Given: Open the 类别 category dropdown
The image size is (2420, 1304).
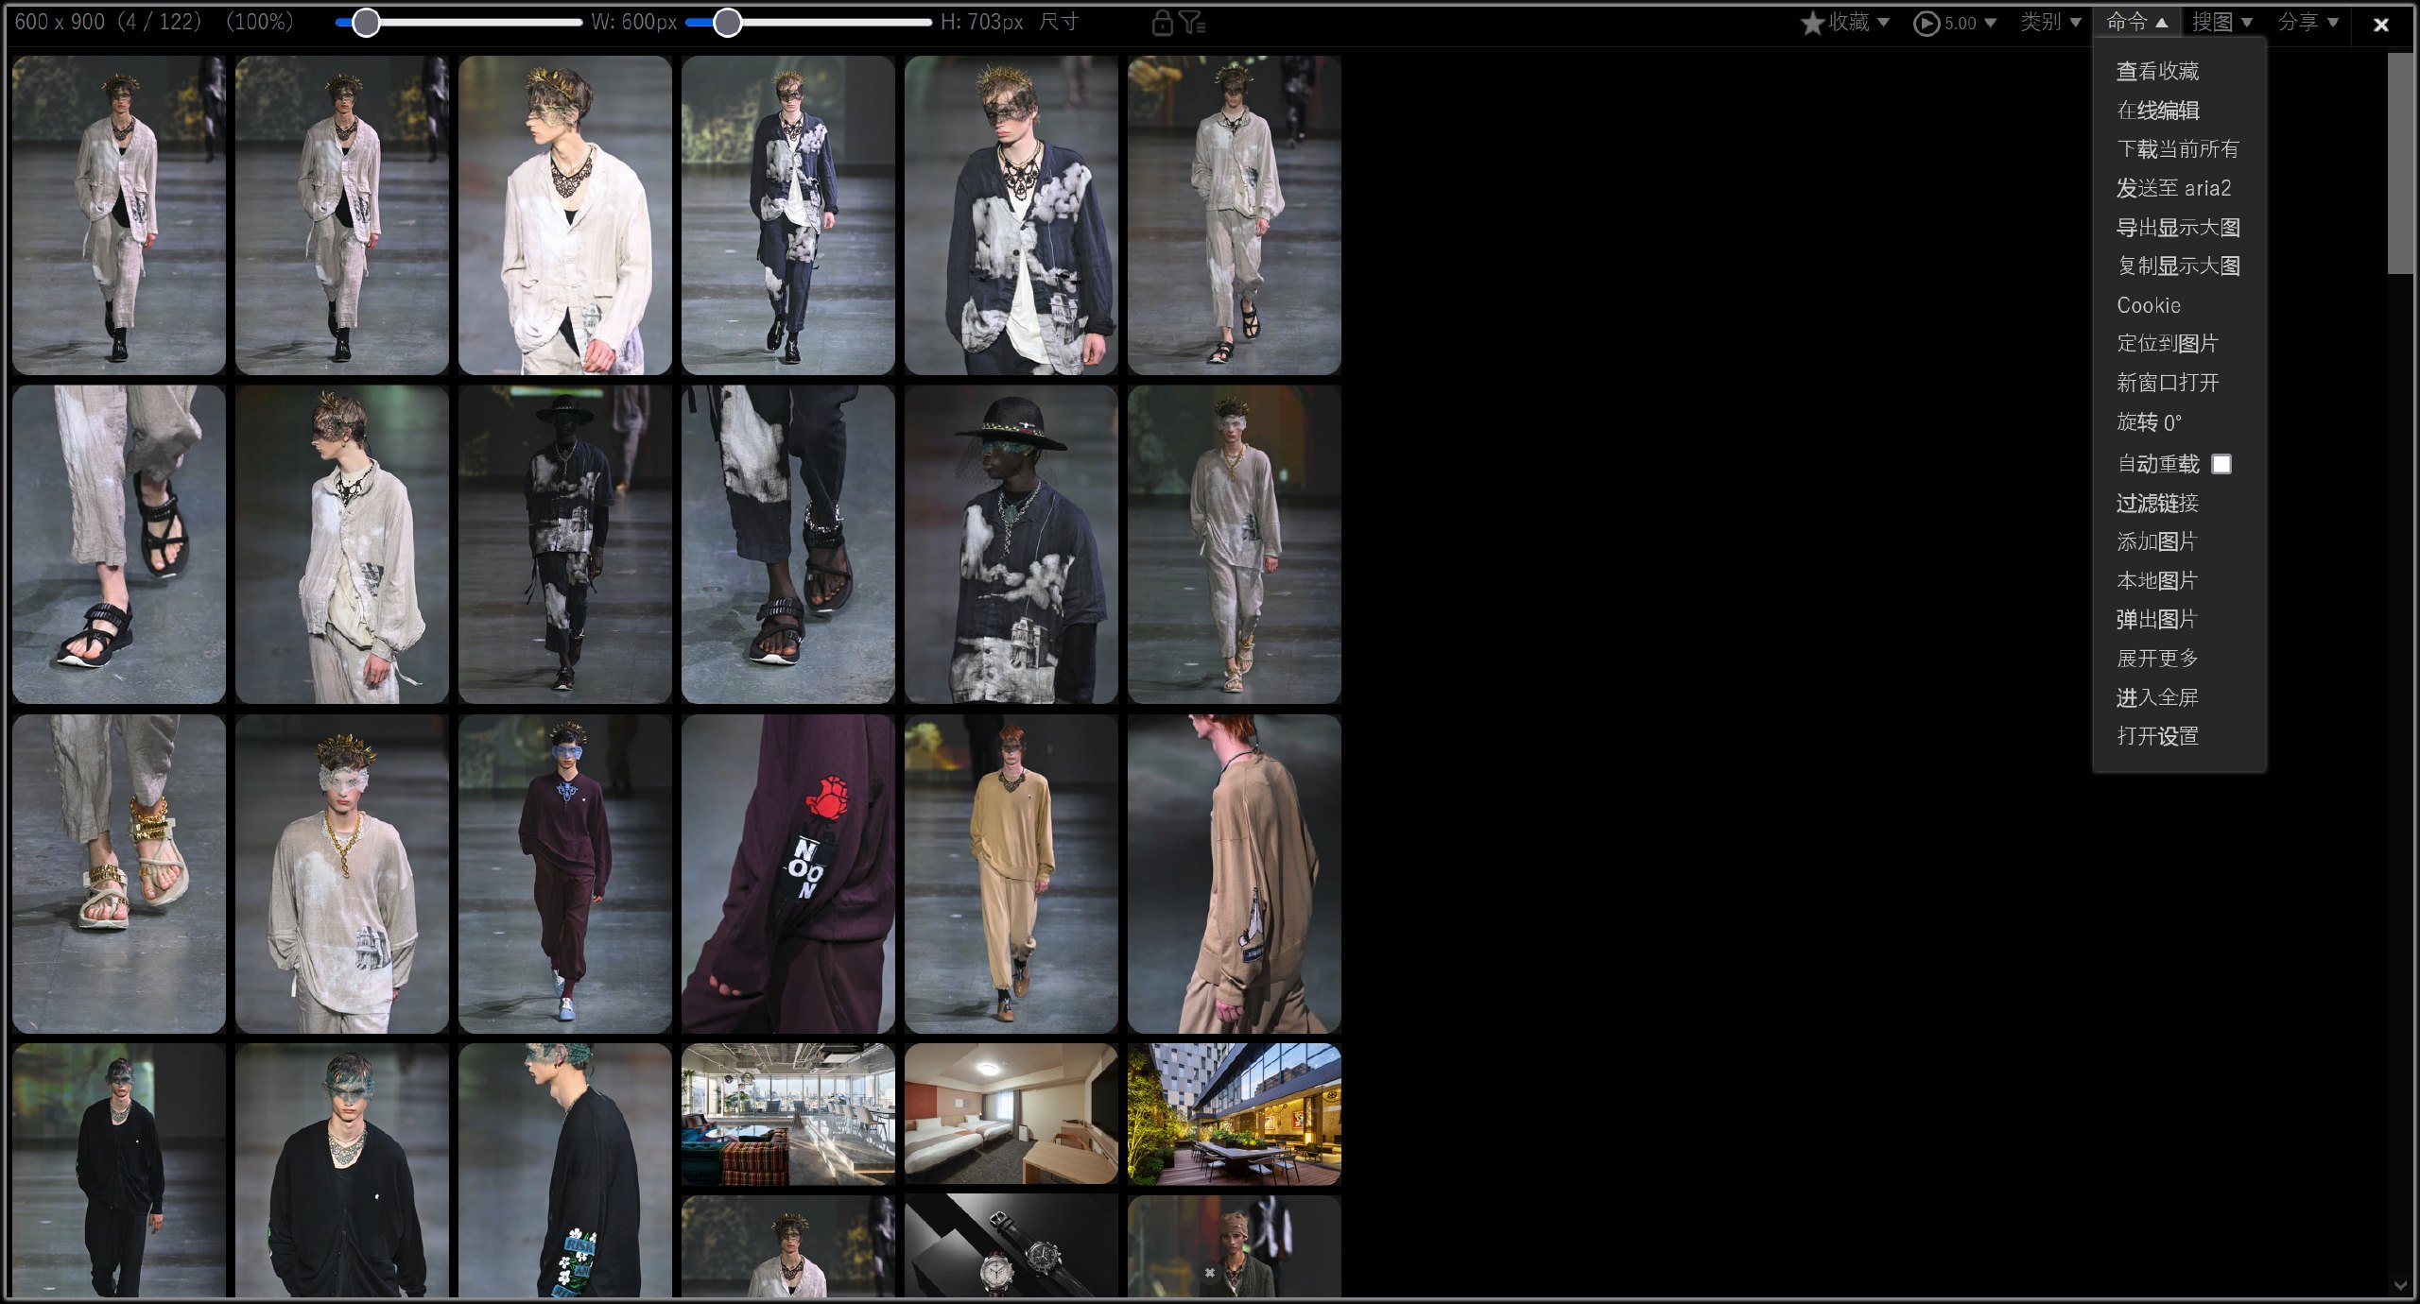Looking at the screenshot, I should click(x=2050, y=22).
